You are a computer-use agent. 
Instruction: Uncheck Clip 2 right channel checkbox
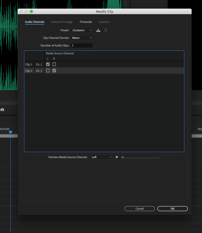tap(54, 71)
